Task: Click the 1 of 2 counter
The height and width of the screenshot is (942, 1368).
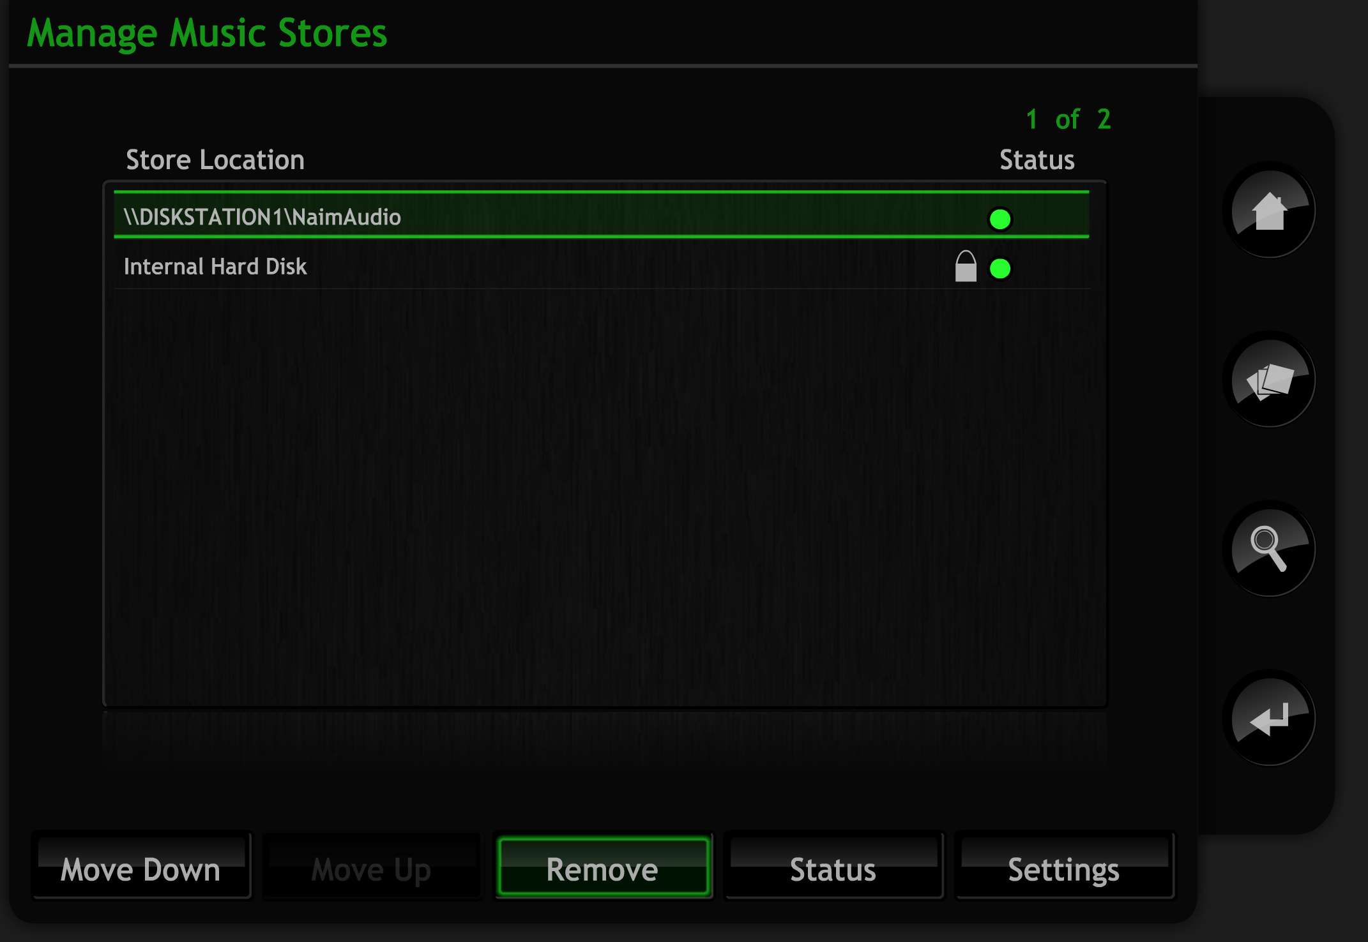Action: coord(1068,119)
